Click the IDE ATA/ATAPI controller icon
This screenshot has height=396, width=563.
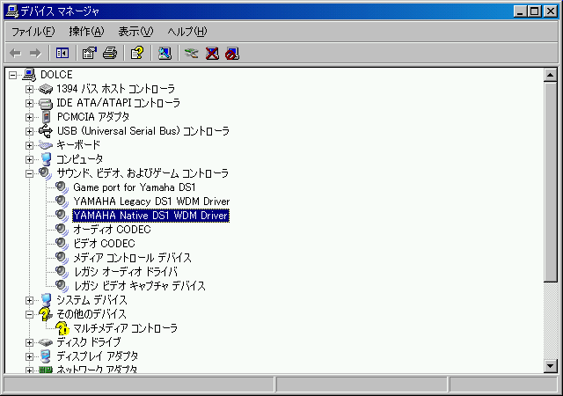point(46,103)
